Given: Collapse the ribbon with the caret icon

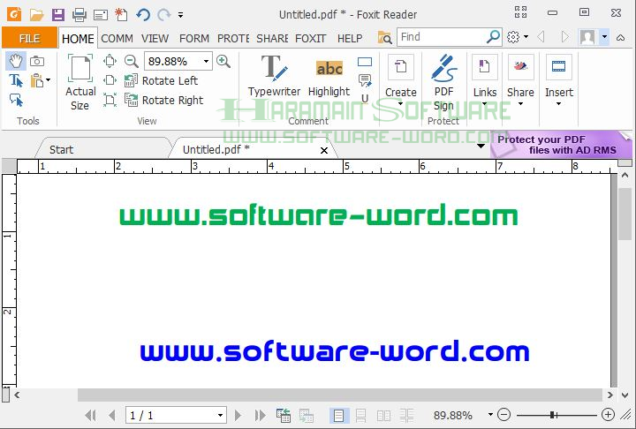Looking at the screenshot, I should (620, 38).
